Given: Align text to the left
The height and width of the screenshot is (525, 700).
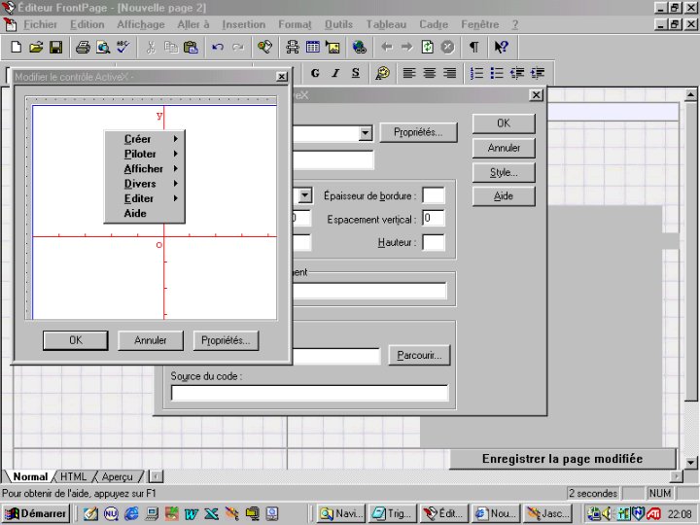Looking at the screenshot, I should pos(409,73).
